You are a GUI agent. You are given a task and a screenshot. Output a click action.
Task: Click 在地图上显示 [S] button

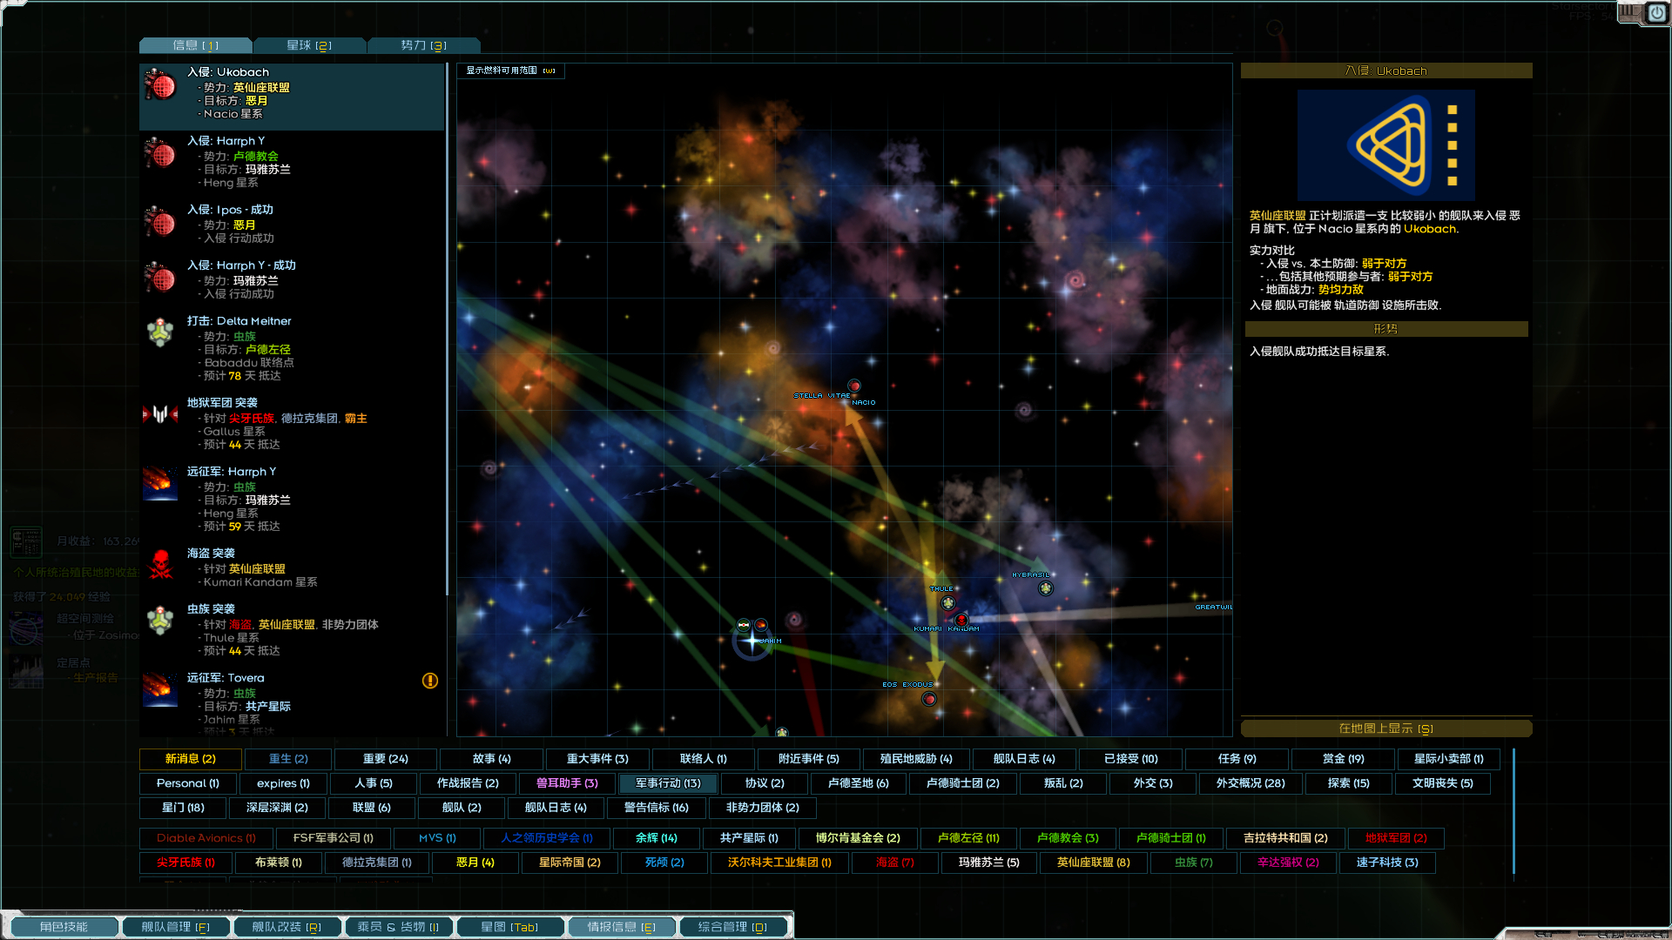[x=1385, y=728]
